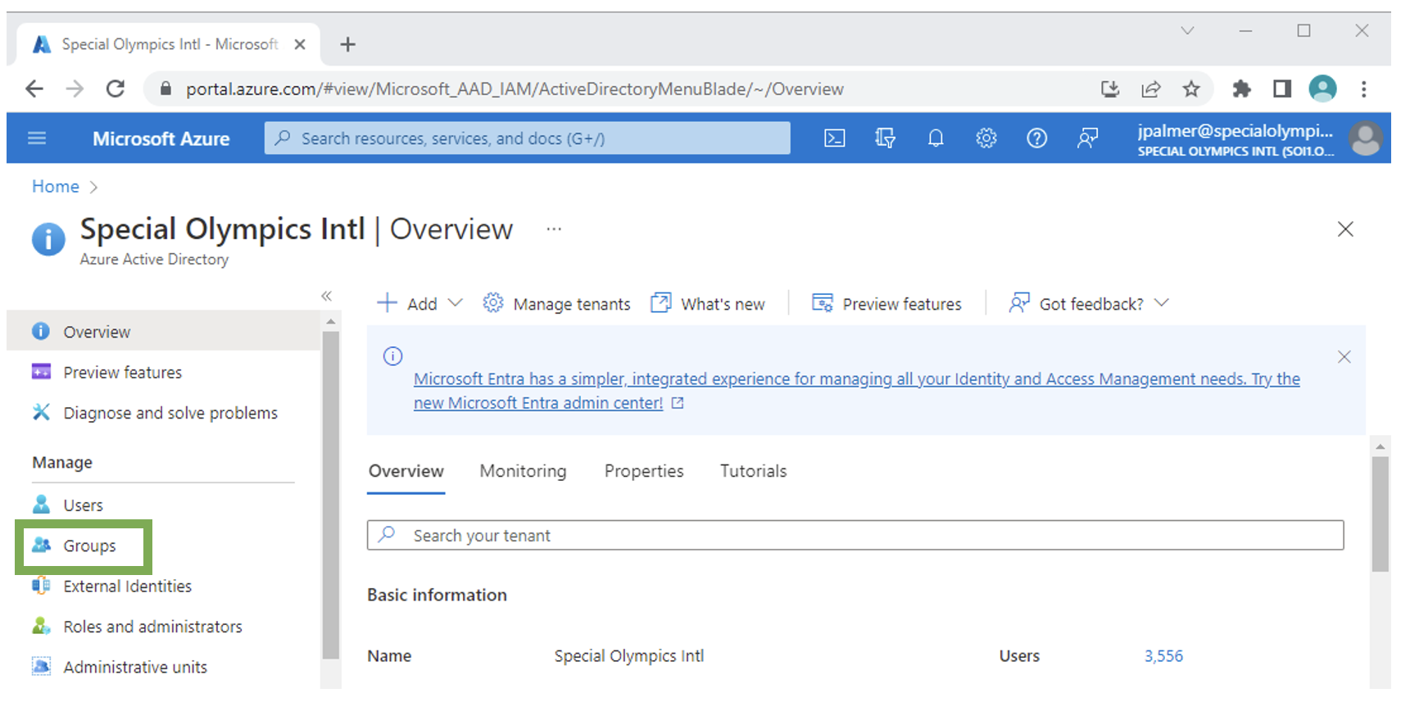The height and width of the screenshot is (711, 1401).
Task: Collapse the left navigation menu chevrons
Action: [326, 296]
